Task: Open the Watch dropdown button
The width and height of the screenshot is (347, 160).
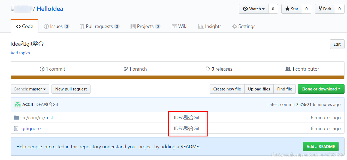Action: click(x=254, y=9)
